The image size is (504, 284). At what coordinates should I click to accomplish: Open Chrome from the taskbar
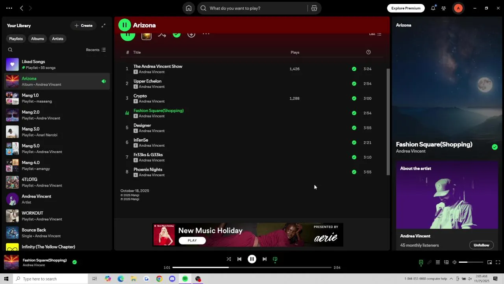tap(159, 279)
